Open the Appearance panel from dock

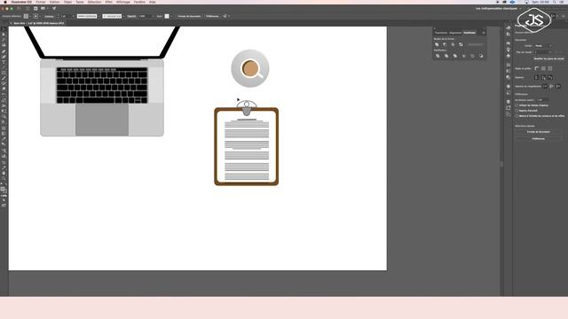tap(509, 87)
